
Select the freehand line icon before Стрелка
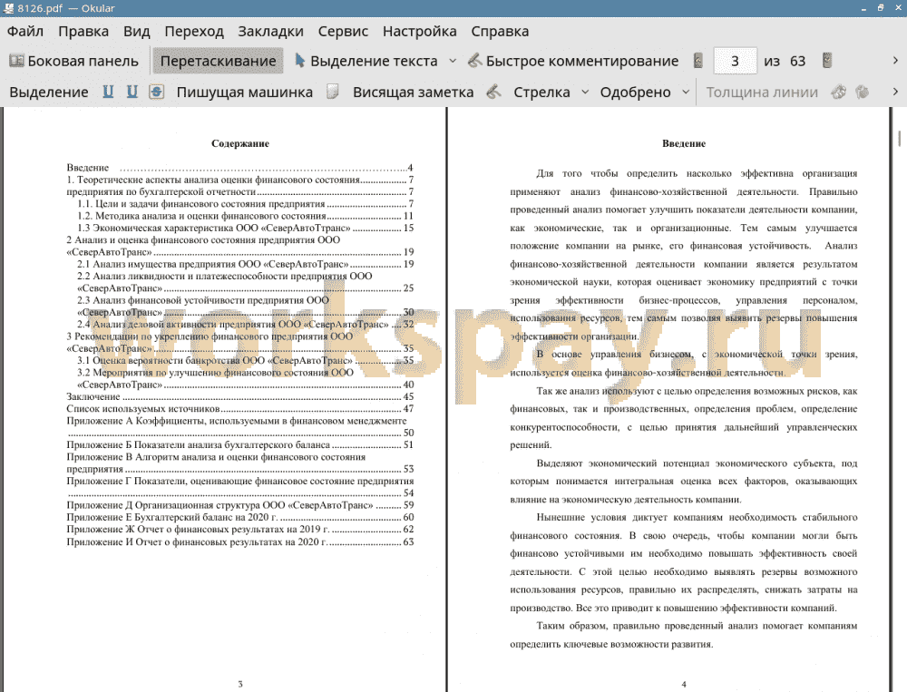493,92
